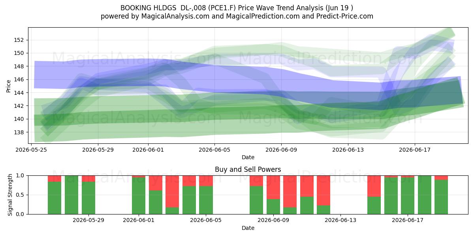This screenshot has width=474, height=237.
Task: Click the 144 price tick label
Action: pos(19,93)
